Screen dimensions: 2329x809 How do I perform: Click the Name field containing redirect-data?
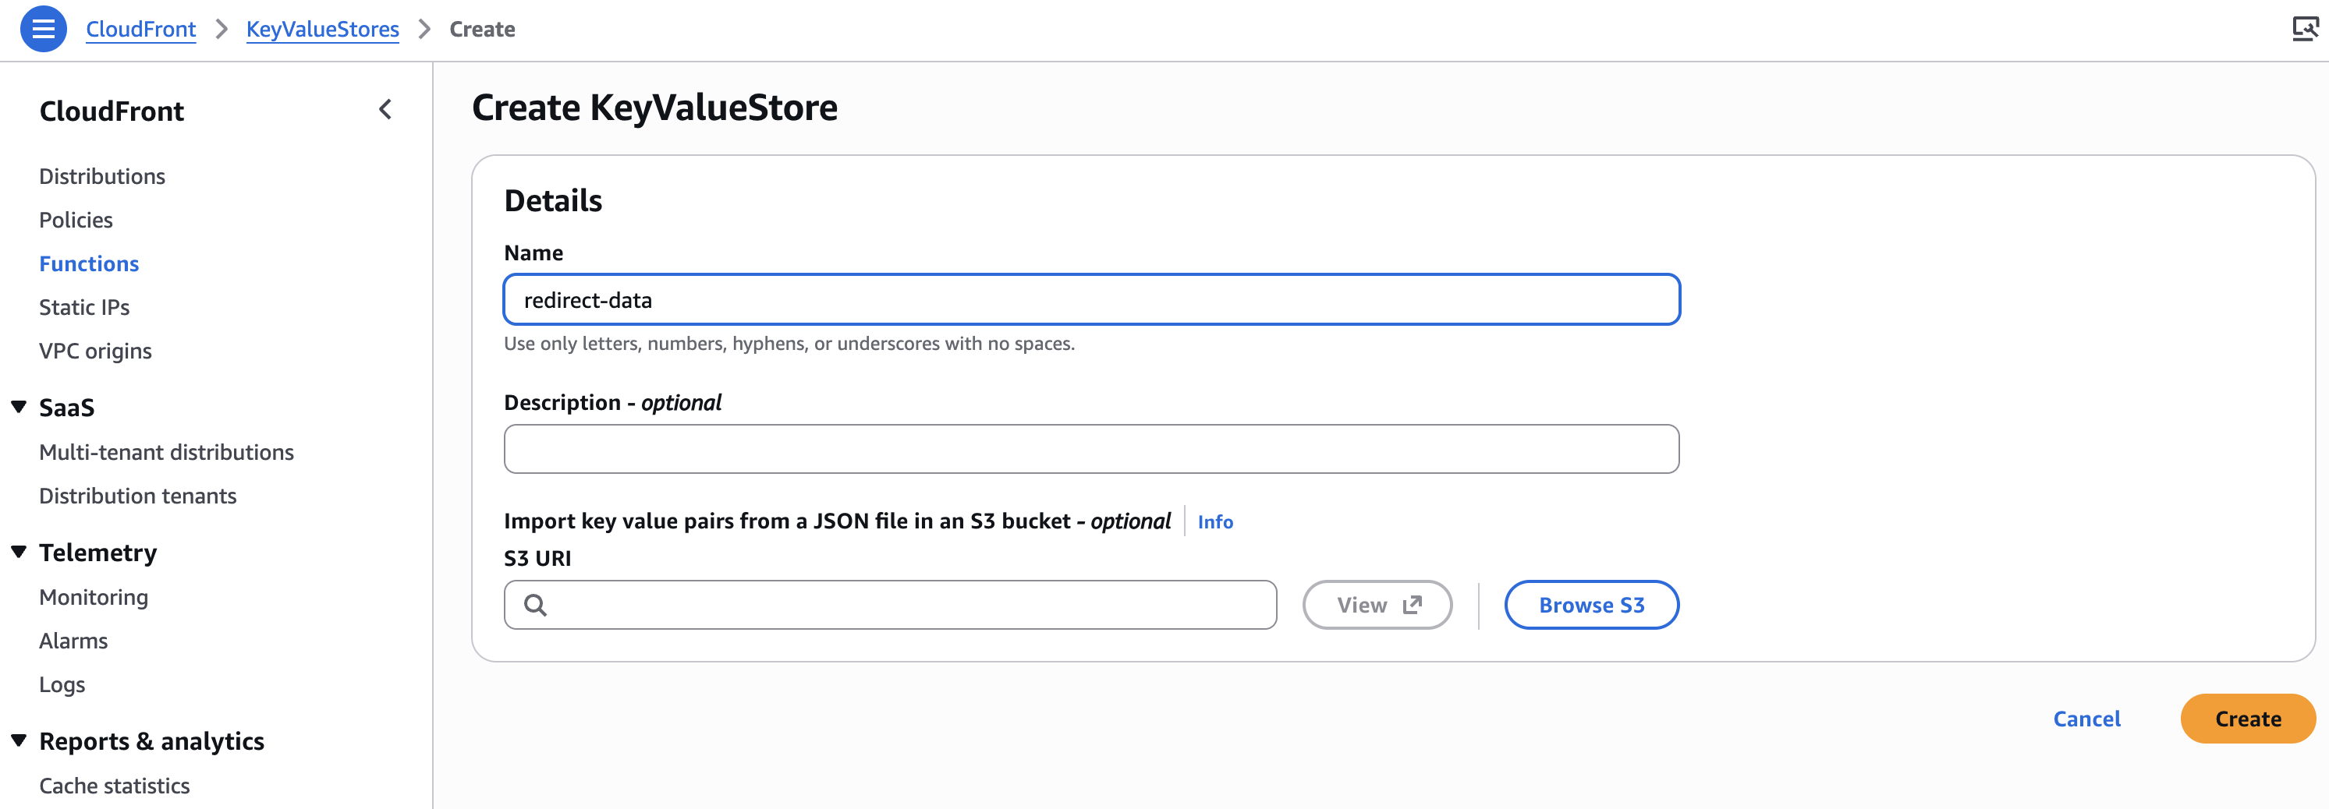1090,300
